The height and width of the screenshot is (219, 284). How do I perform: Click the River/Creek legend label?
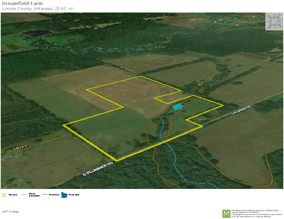(x=54, y=195)
